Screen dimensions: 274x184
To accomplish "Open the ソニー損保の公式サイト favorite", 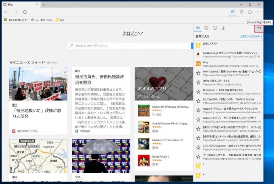I will click(x=228, y=157).
